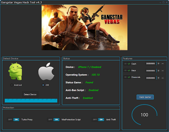Click the circular progress gauge showing 100
Image resolution: width=169 pixels, height=132 pixels.
tap(144, 115)
